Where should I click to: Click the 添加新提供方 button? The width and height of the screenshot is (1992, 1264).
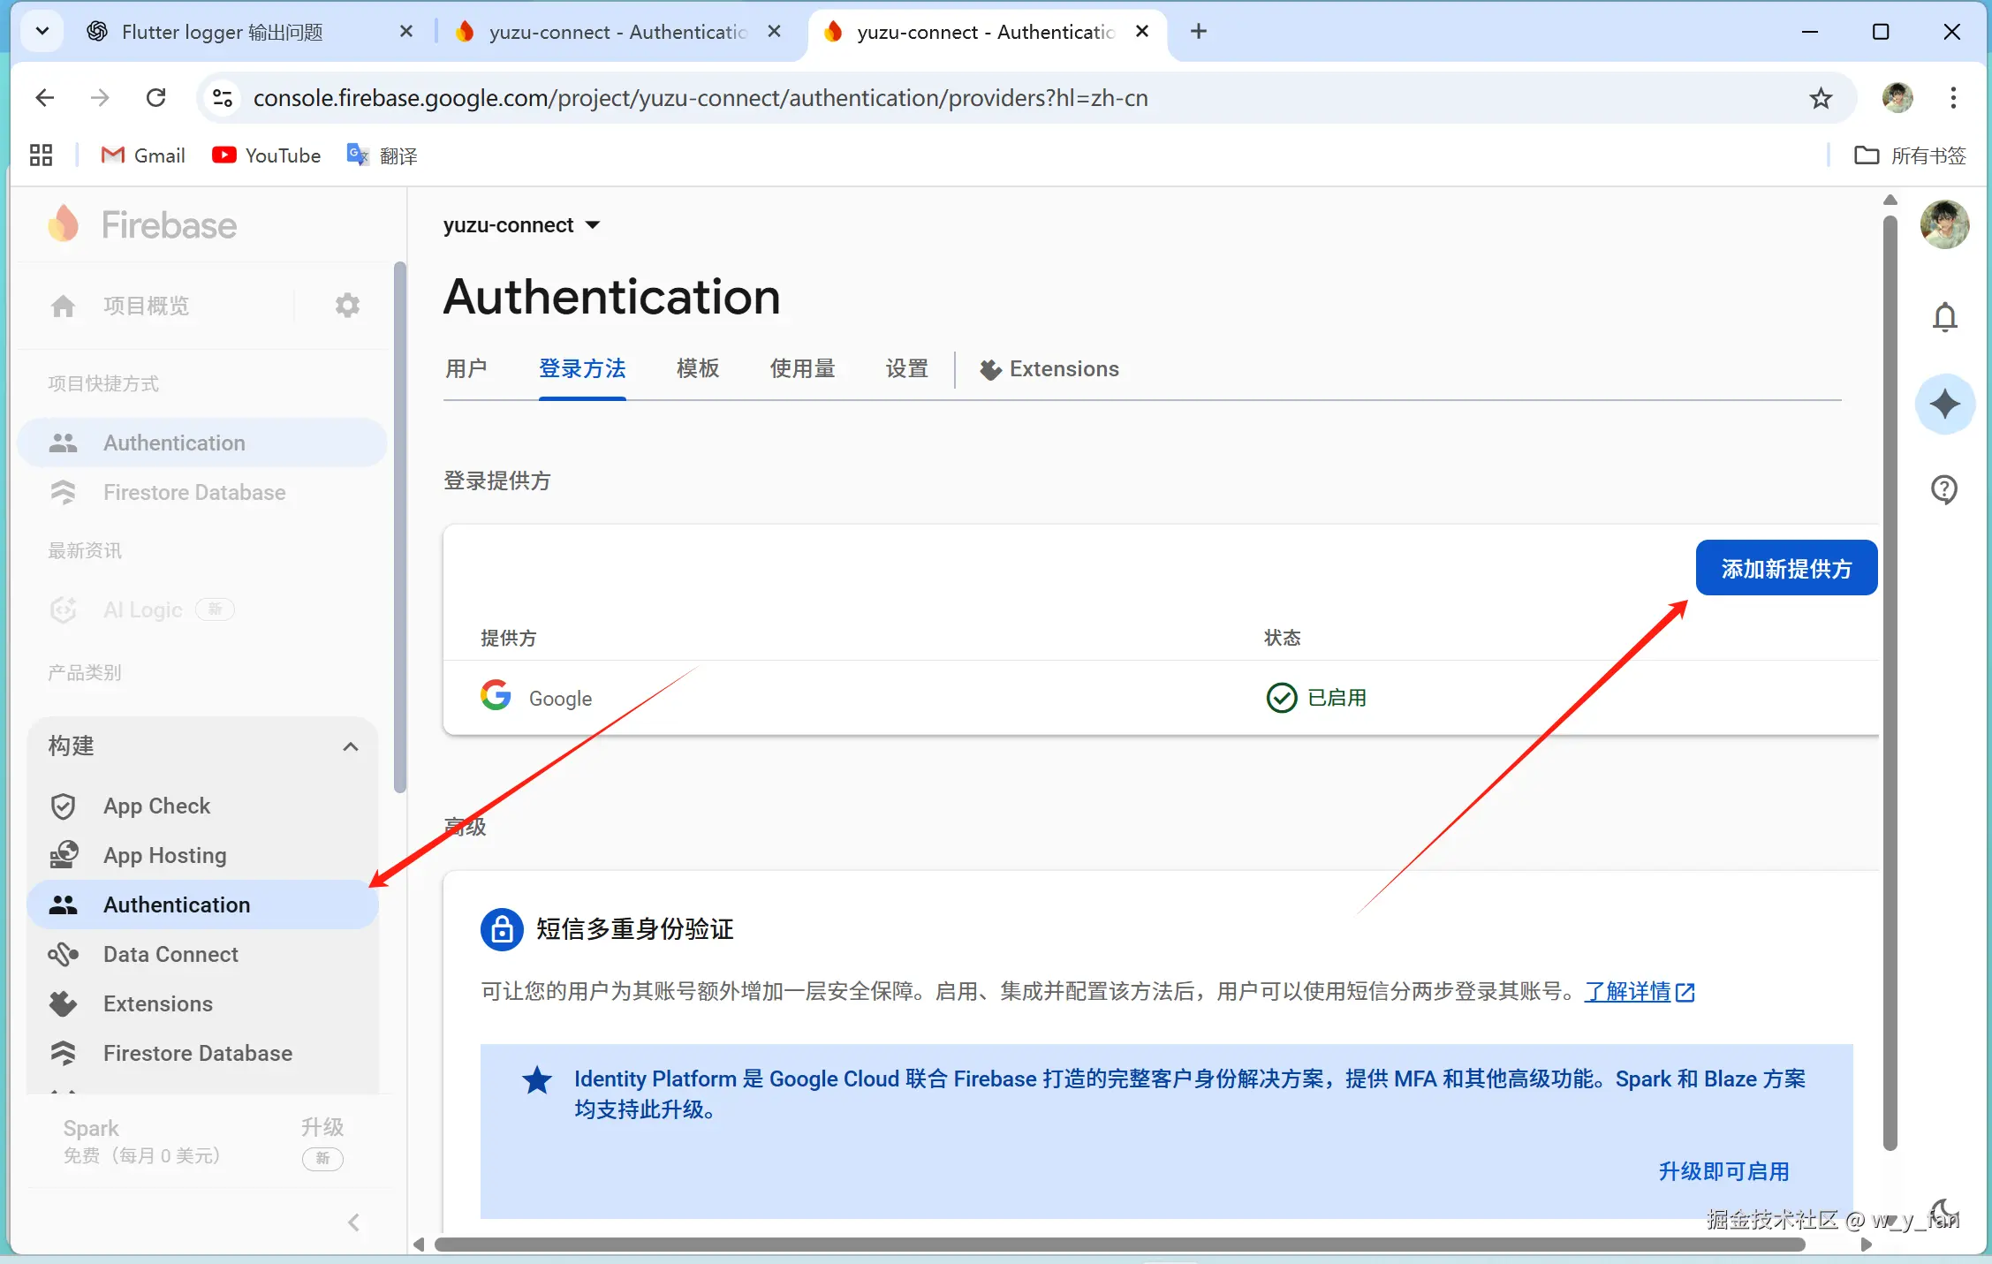coord(1786,568)
